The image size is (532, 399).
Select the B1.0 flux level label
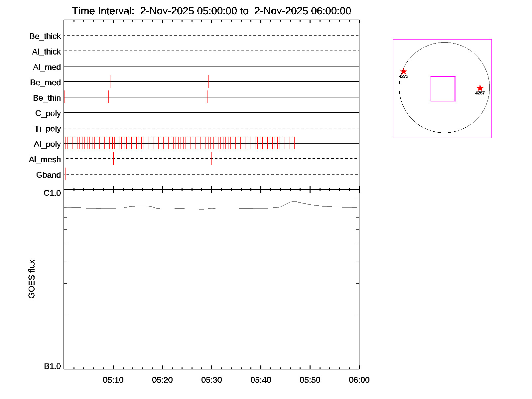point(52,366)
